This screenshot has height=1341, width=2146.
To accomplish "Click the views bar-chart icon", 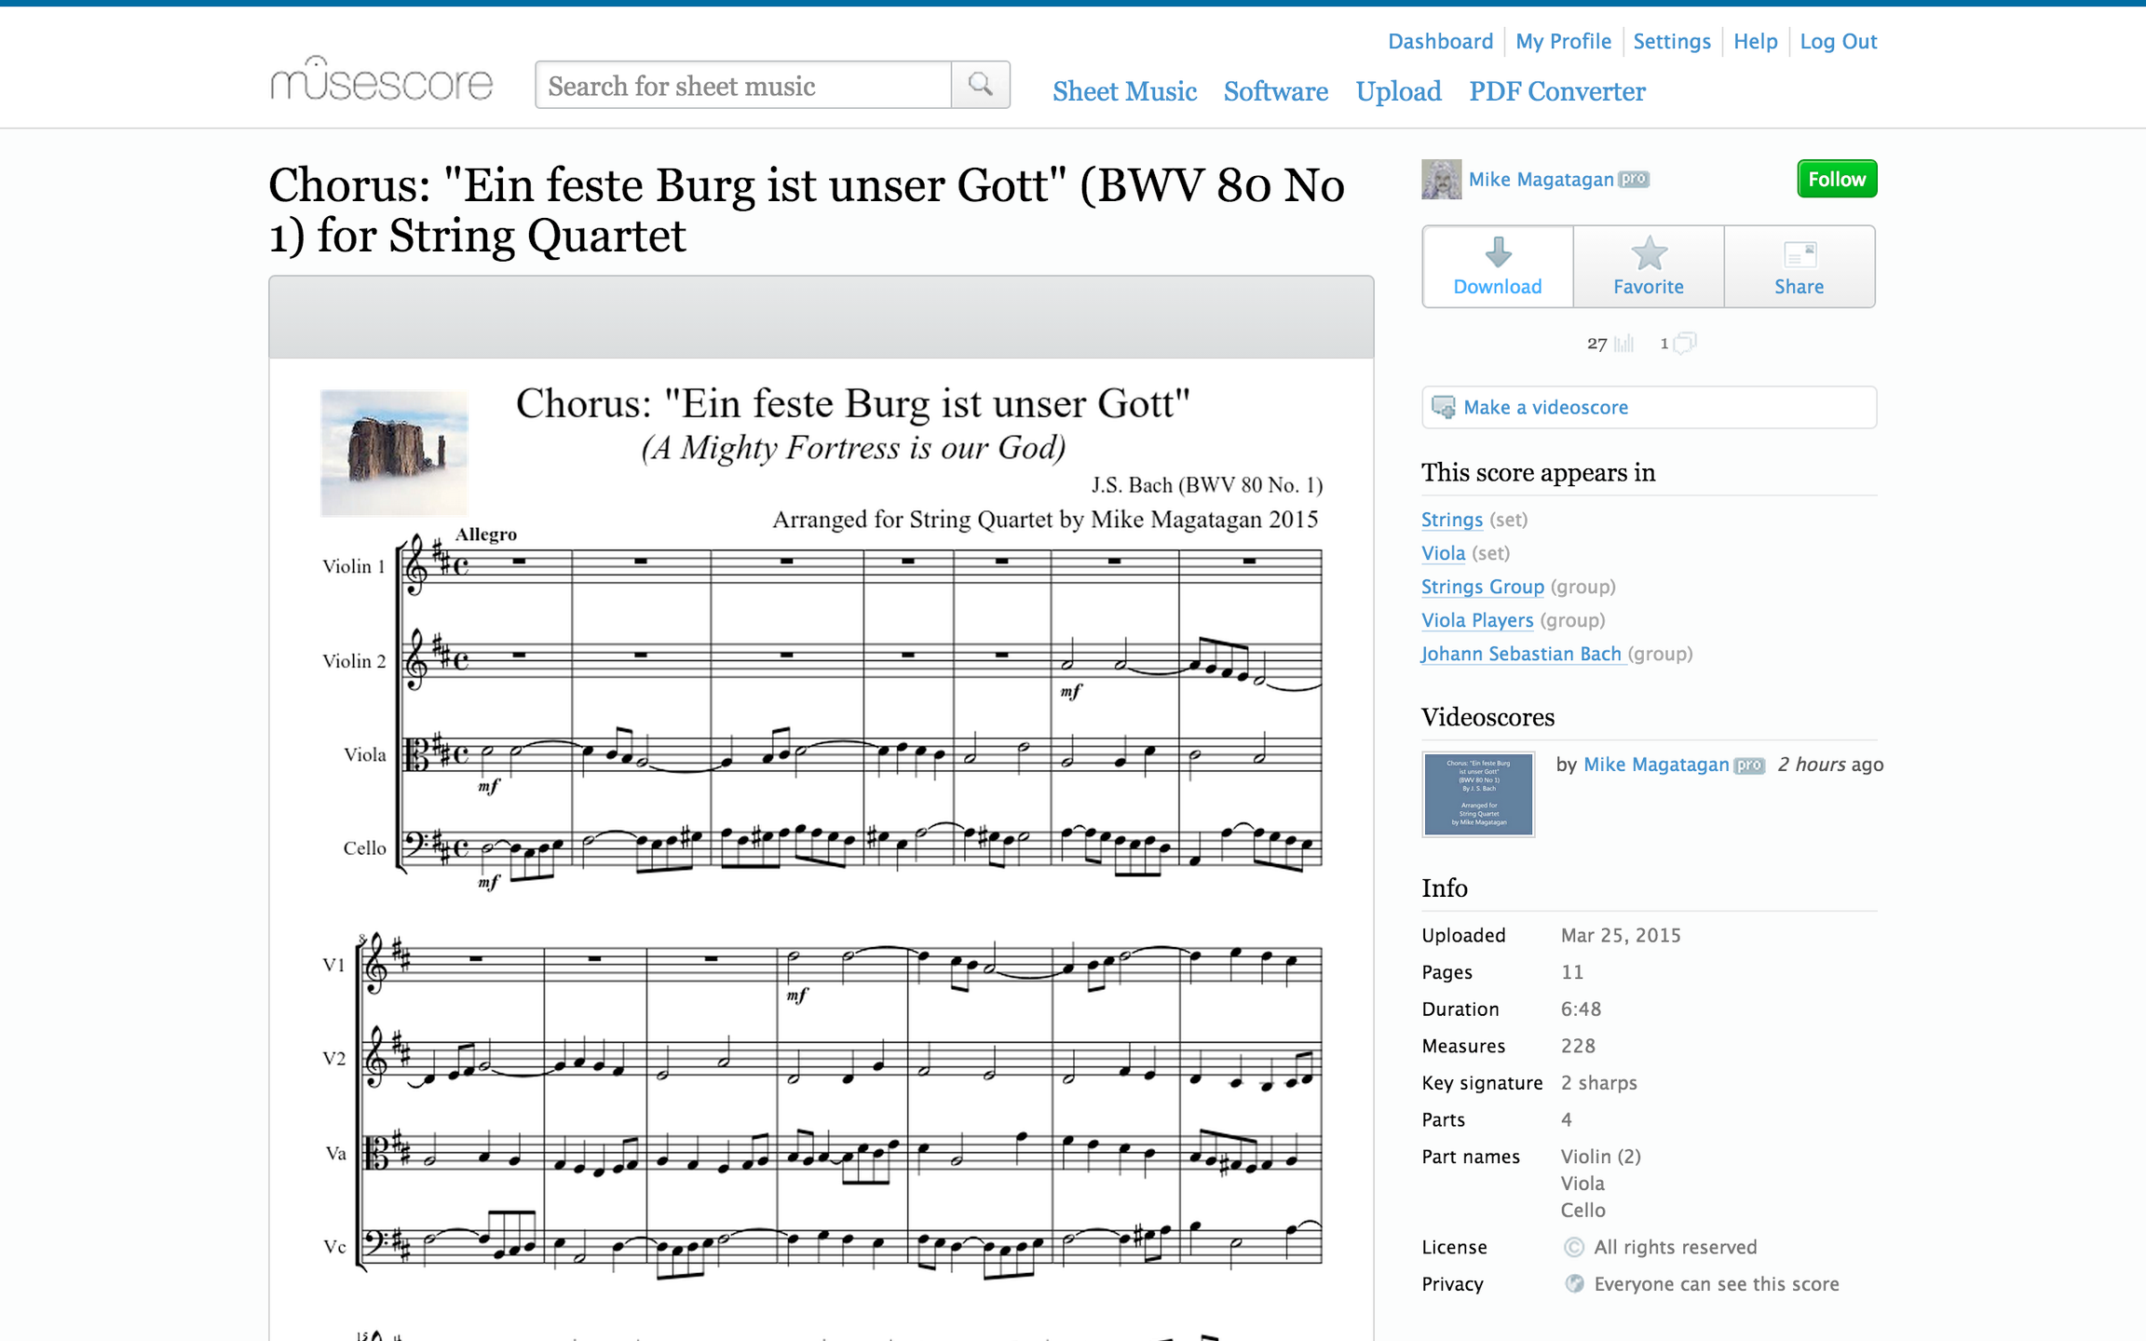I will pyautogui.click(x=1624, y=344).
